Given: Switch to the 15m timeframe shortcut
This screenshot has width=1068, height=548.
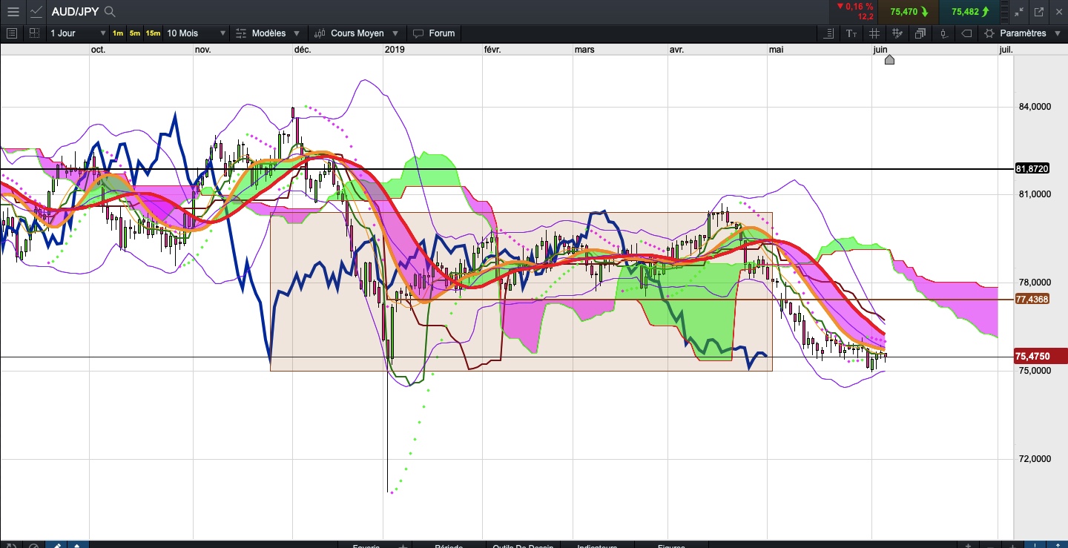Looking at the screenshot, I should click(x=153, y=33).
